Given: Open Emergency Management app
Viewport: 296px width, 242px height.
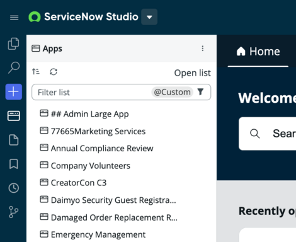Looking at the screenshot, I should (93, 234).
